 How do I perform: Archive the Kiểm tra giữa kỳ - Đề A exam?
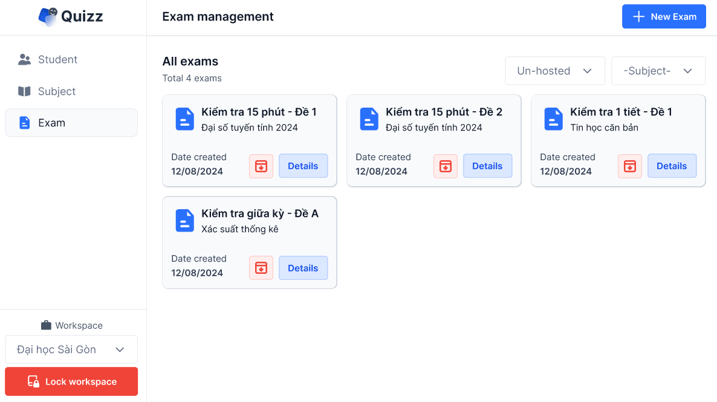click(x=261, y=268)
